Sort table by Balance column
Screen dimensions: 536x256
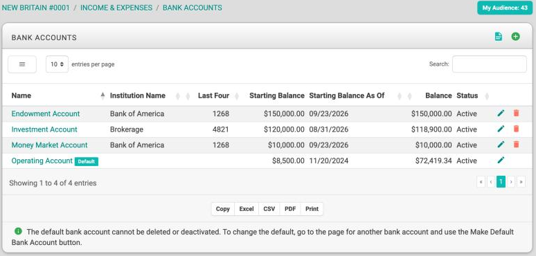[438, 95]
